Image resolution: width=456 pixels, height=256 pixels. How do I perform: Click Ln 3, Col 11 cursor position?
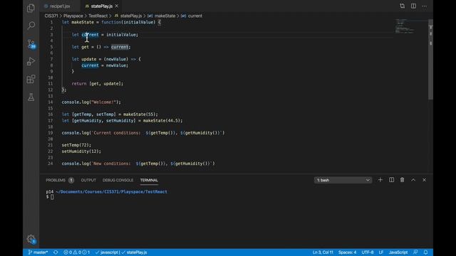[x=323, y=252]
